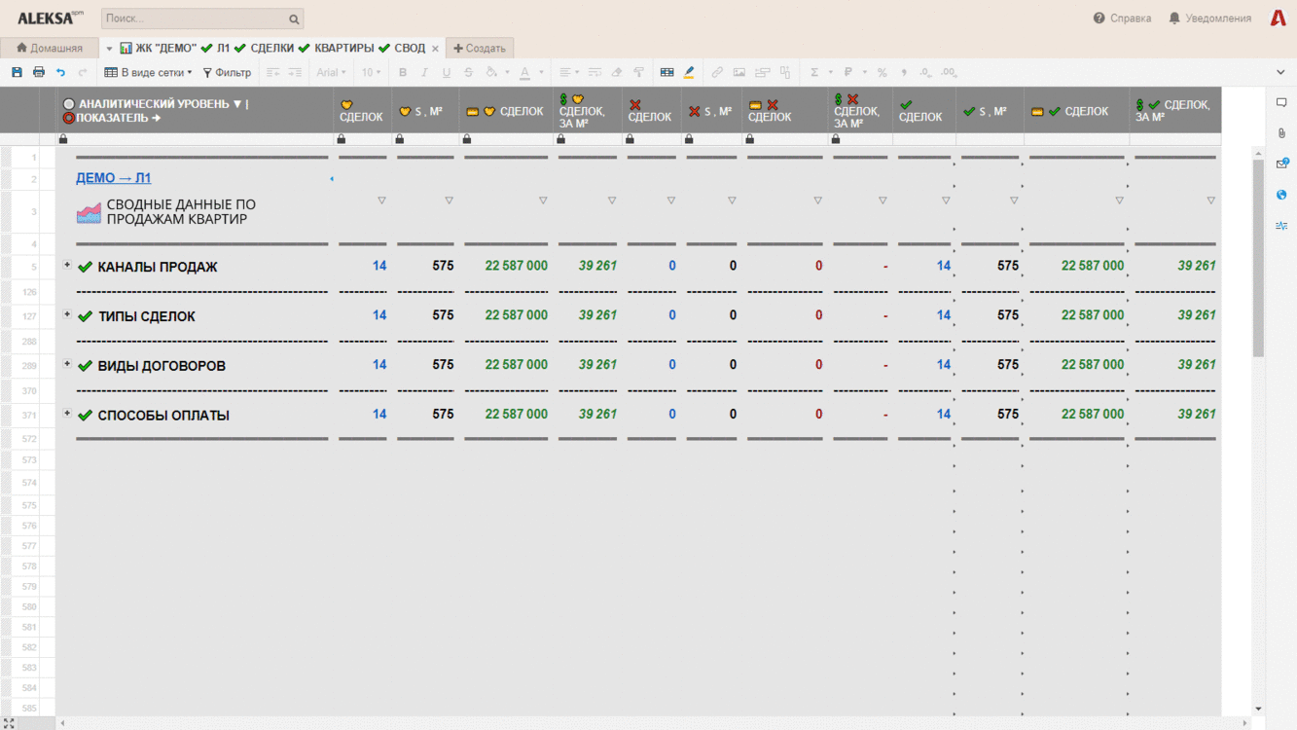The height and width of the screenshot is (730, 1297).
Task: Apply ruble currency format
Action: [848, 72]
